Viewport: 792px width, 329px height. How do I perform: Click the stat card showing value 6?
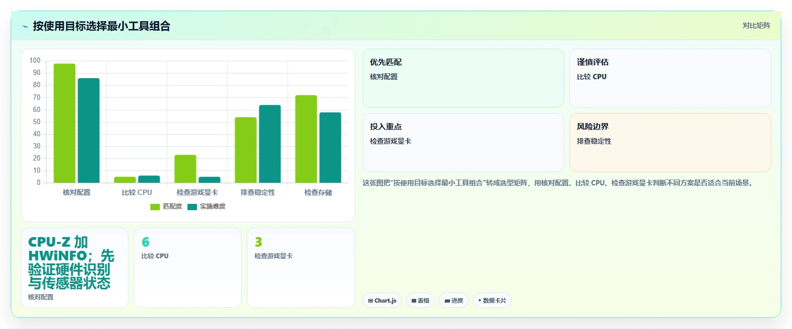coord(188,268)
